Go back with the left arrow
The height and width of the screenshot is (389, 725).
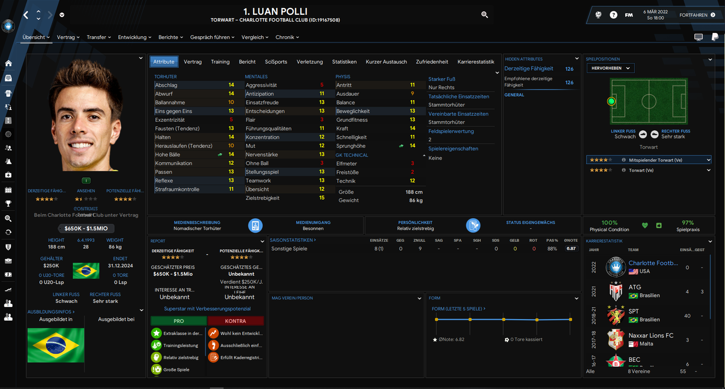(x=25, y=15)
